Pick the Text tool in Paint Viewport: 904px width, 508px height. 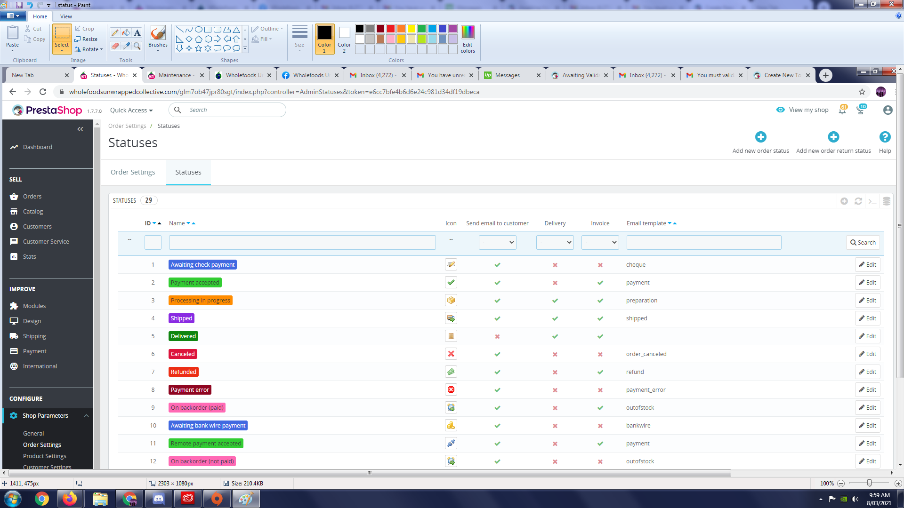point(137,32)
